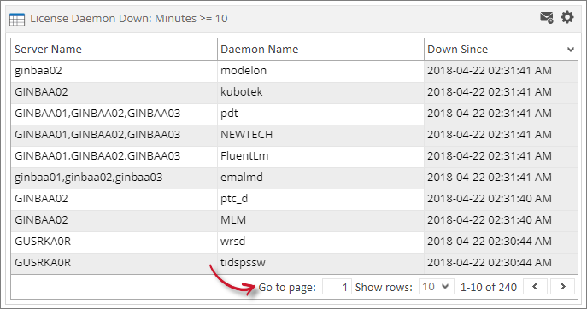Click GUSRKA0R in the tidspssw row
The image size is (587, 309).
114,263
